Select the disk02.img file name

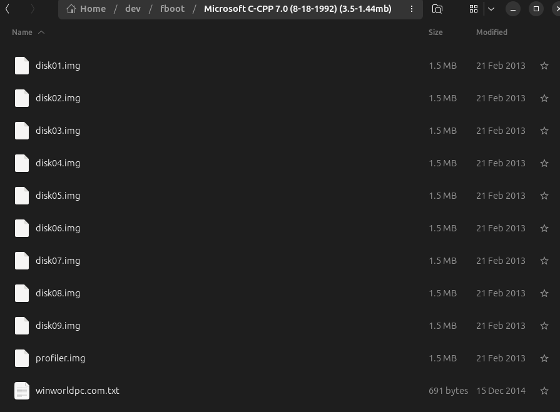(x=58, y=98)
